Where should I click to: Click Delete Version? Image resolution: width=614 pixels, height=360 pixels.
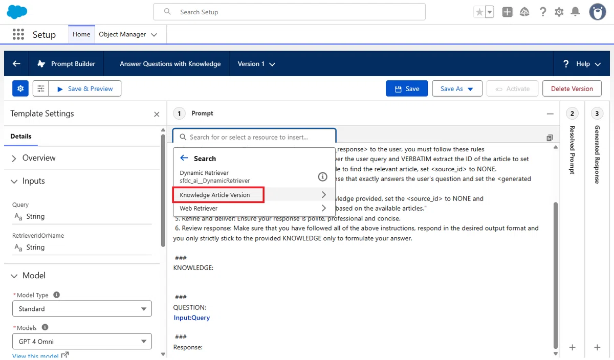pyautogui.click(x=572, y=88)
